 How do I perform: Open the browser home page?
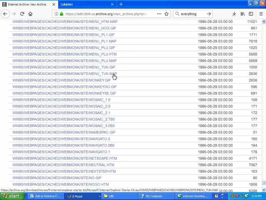coord(30,14)
